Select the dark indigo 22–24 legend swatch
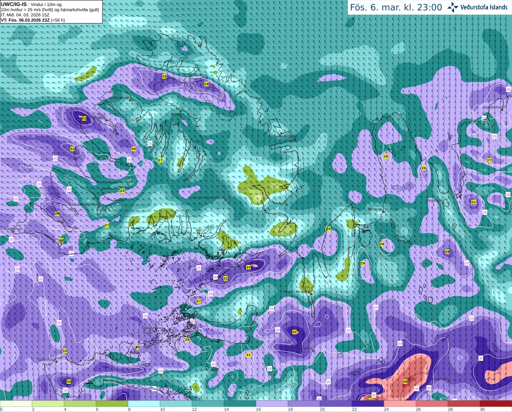The width and height of the screenshot is (512, 412). 368,404
